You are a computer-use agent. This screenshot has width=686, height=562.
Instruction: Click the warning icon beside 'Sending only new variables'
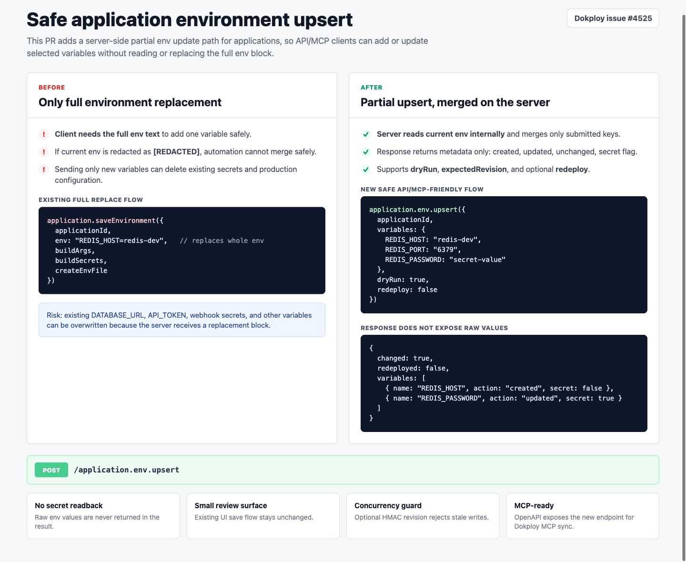coord(44,170)
